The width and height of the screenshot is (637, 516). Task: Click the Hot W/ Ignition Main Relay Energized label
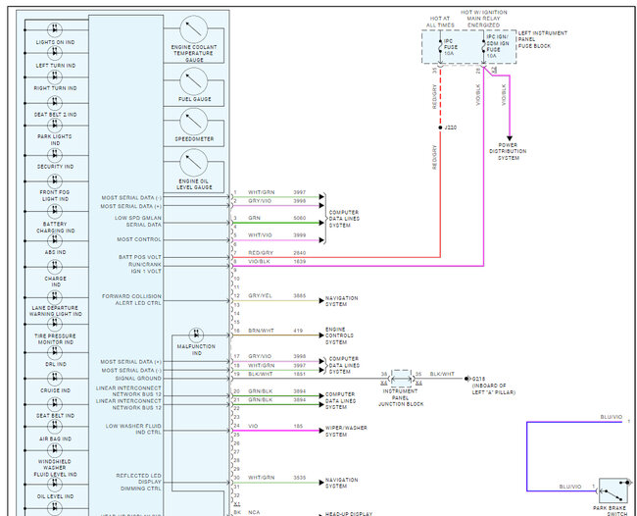coord(483,19)
